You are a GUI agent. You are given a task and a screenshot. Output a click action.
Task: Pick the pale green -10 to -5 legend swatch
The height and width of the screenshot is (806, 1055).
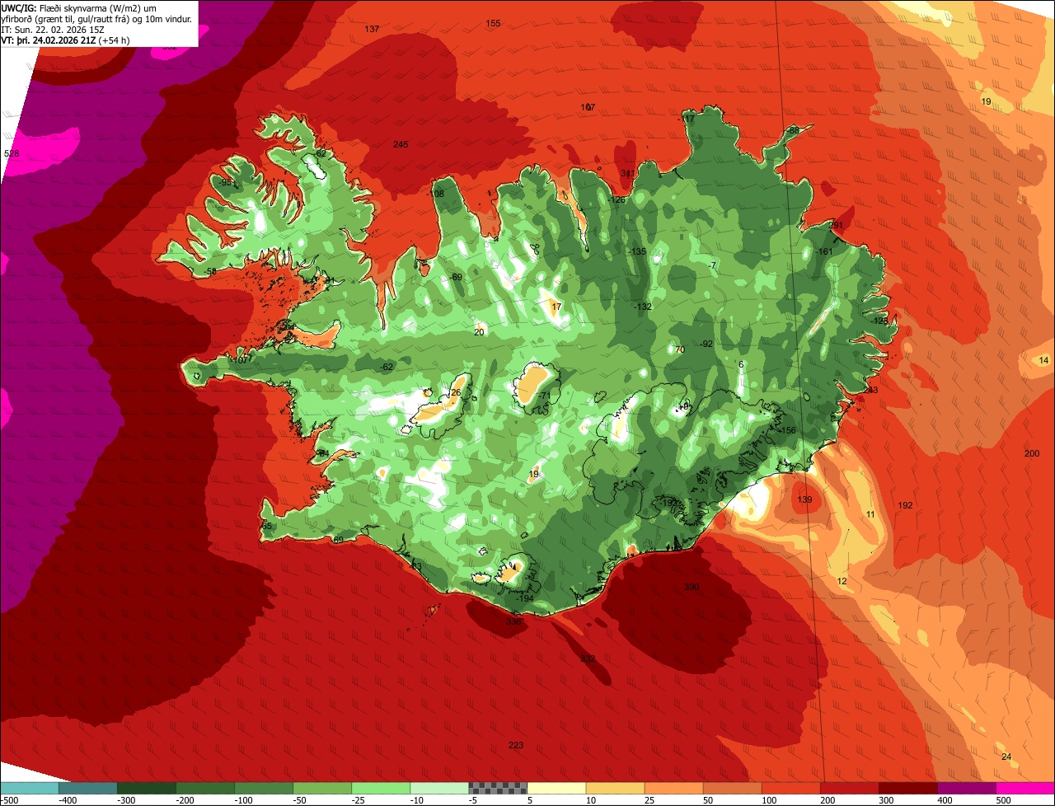[x=439, y=787]
